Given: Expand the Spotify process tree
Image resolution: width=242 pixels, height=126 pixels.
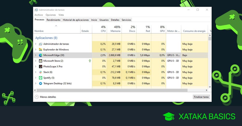Looking at the screenshot, I should 36,78.
